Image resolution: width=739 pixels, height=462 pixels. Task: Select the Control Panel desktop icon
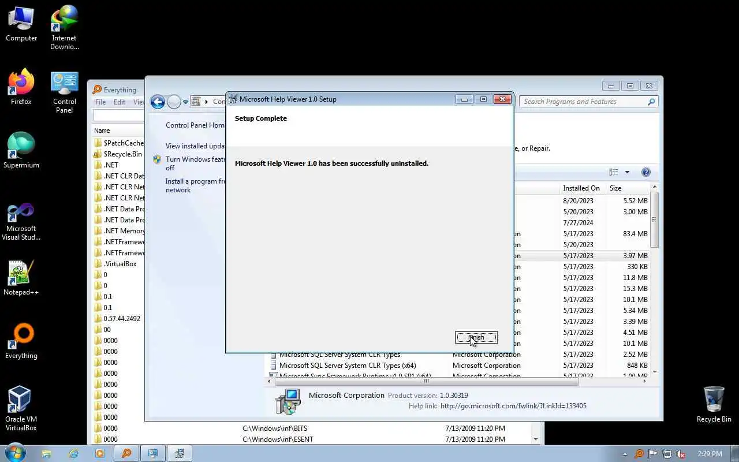click(65, 92)
